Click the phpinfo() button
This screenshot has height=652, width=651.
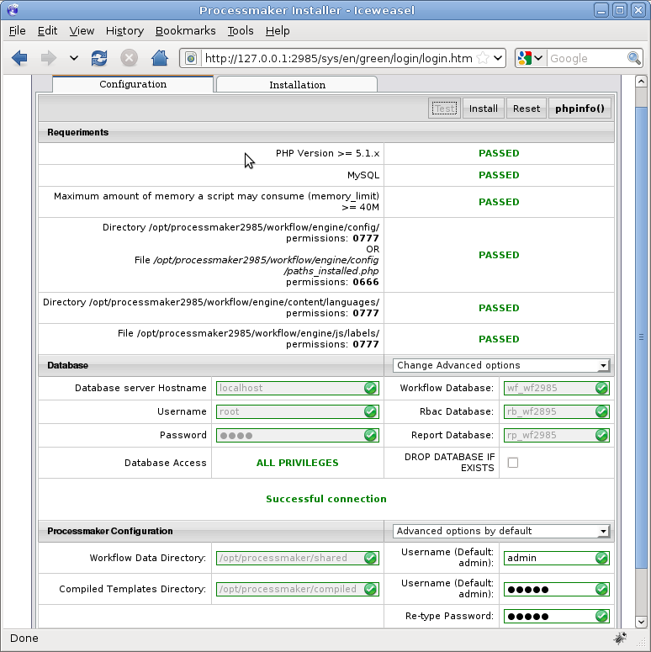point(580,109)
